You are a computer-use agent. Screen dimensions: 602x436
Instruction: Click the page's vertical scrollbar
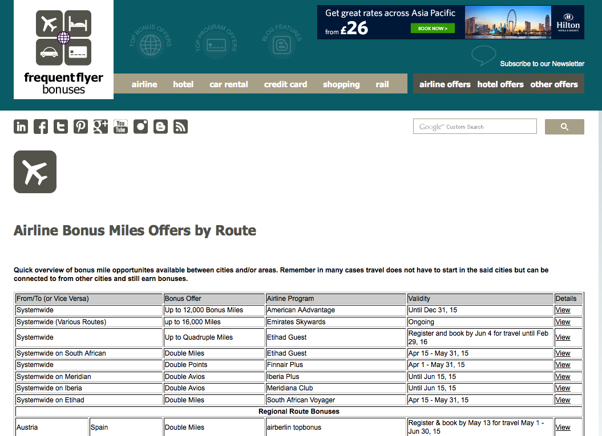click(600, 273)
